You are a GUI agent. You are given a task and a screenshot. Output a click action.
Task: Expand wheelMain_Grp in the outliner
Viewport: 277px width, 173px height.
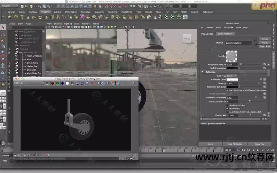[x=9, y=73]
